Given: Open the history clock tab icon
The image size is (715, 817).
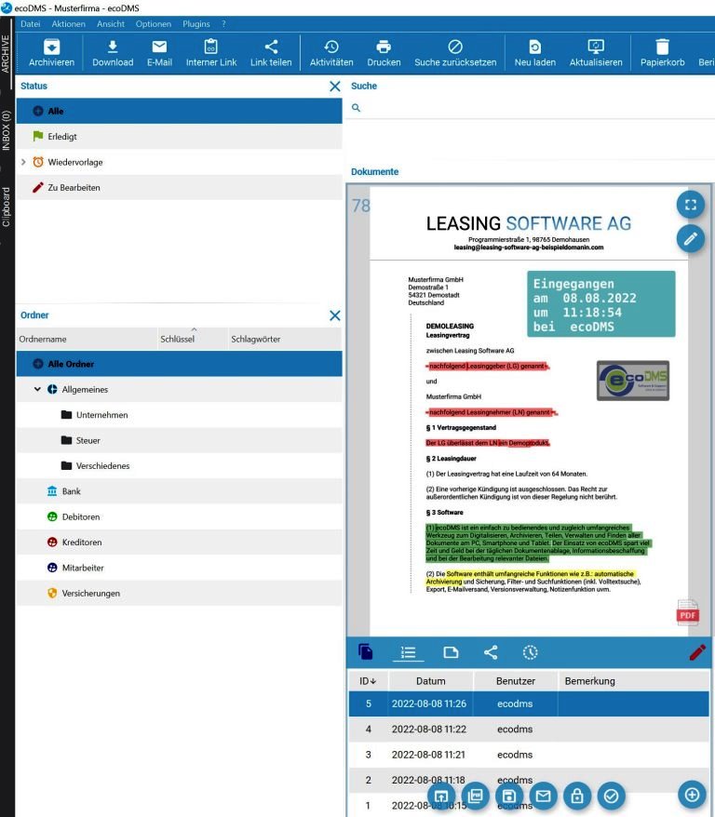Looking at the screenshot, I should pos(530,652).
